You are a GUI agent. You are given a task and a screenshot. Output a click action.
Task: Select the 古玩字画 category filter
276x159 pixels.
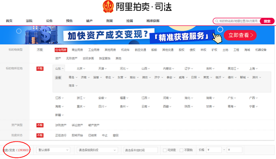click(x=88, y=58)
